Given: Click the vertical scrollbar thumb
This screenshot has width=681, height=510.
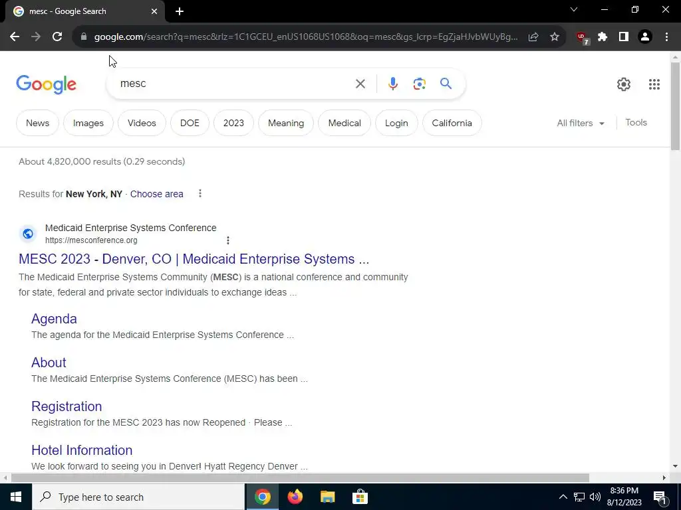Looking at the screenshot, I should point(675,106).
